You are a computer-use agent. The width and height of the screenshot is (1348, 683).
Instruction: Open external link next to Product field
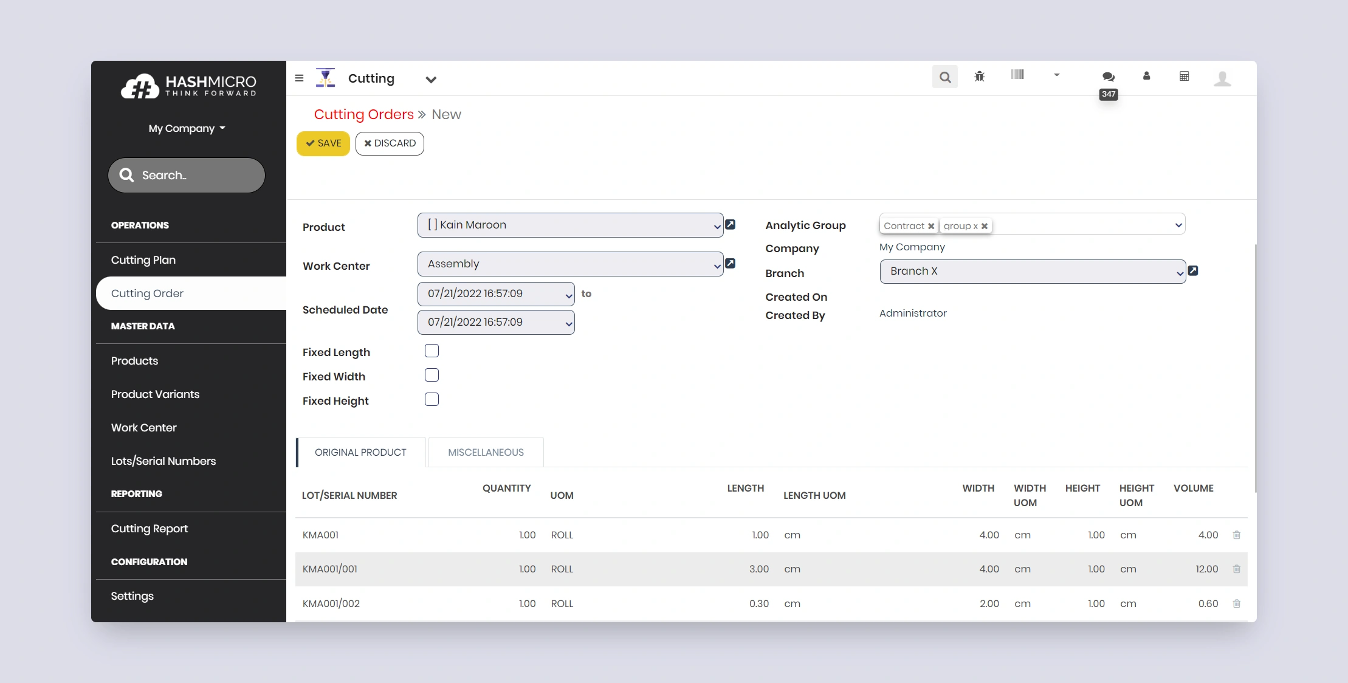pos(731,225)
